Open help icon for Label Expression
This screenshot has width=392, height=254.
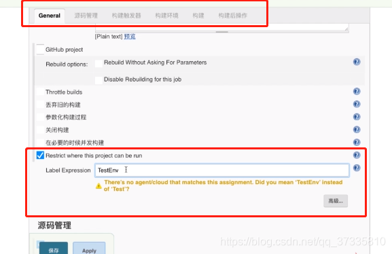coord(357,168)
